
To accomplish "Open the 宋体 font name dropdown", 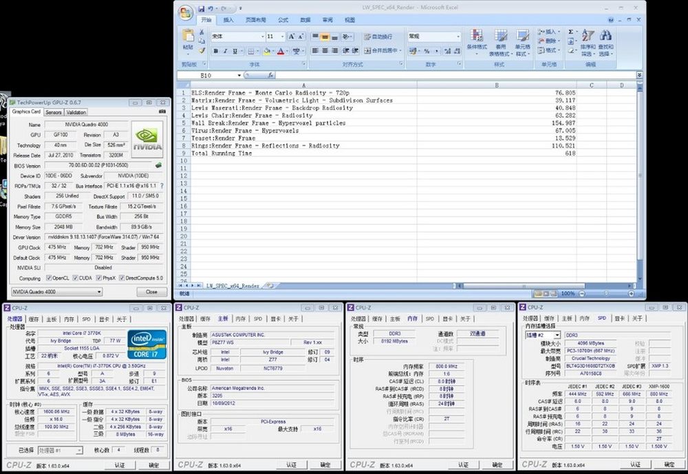I will pyautogui.click(x=262, y=36).
